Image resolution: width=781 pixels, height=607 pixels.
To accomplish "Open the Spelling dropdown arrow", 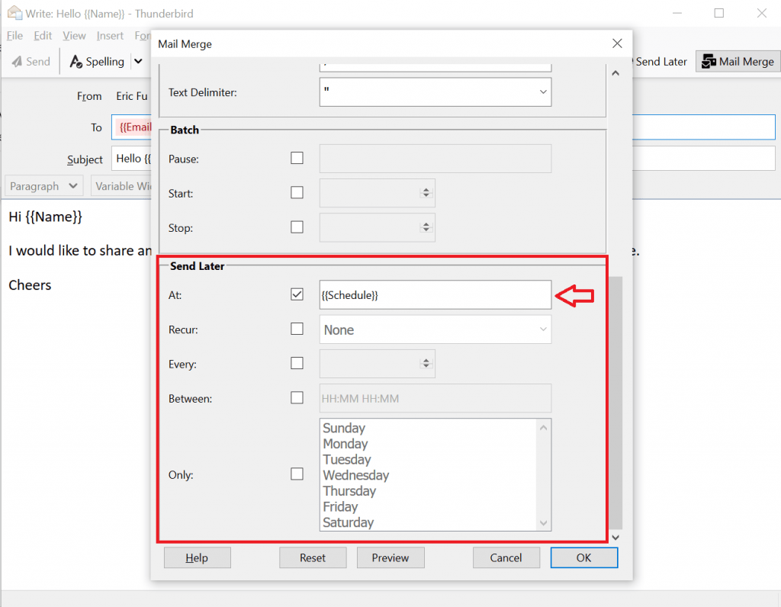I will (x=138, y=62).
